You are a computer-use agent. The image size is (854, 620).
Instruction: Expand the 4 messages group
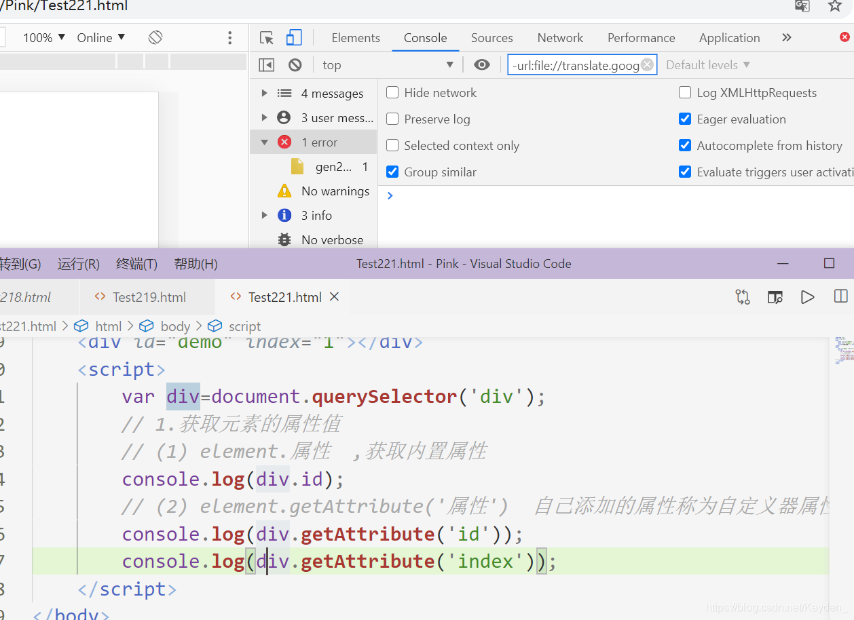[x=265, y=94]
